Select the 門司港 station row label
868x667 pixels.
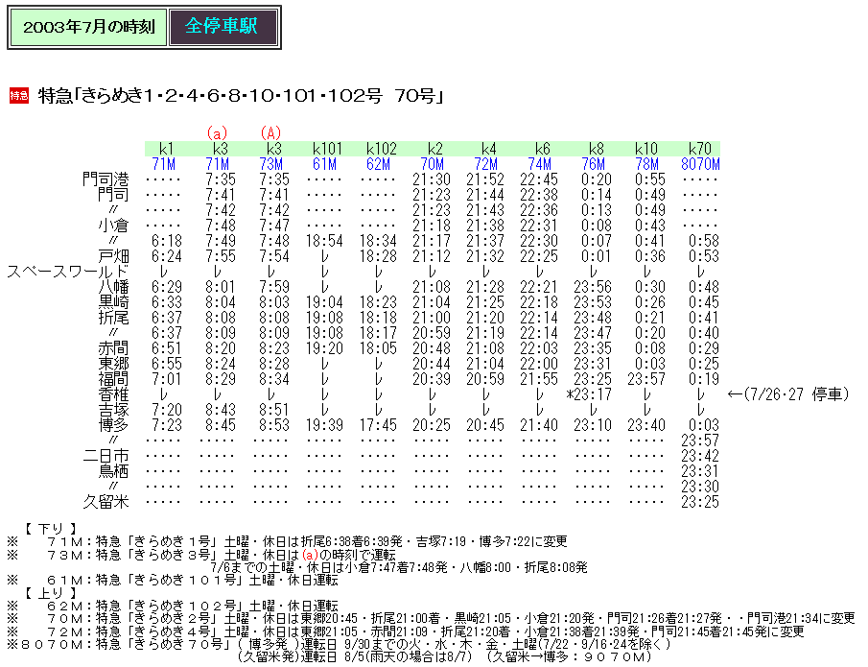tap(106, 179)
